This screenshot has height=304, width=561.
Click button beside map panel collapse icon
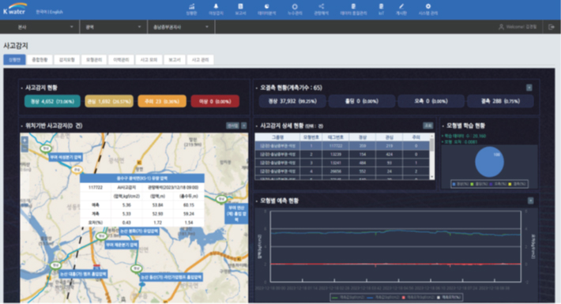point(232,126)
